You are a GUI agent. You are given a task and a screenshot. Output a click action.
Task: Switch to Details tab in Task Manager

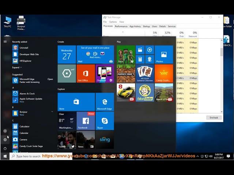[x=162, y=26]
